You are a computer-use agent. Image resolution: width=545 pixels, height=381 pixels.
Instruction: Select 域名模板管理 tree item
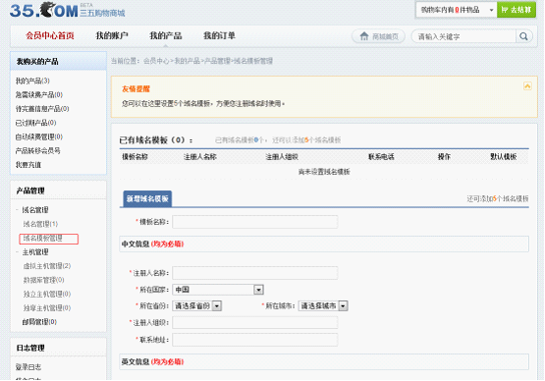tap(43, 238)
